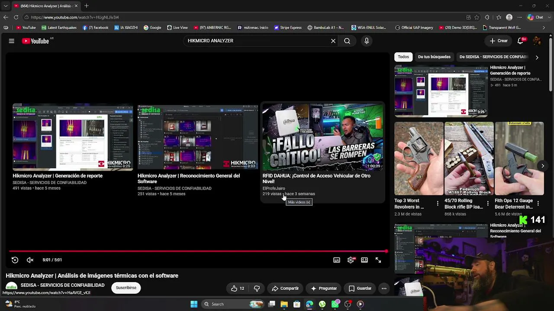Reload the YouTube page
The image size is (554, 311).
[16, 17]
